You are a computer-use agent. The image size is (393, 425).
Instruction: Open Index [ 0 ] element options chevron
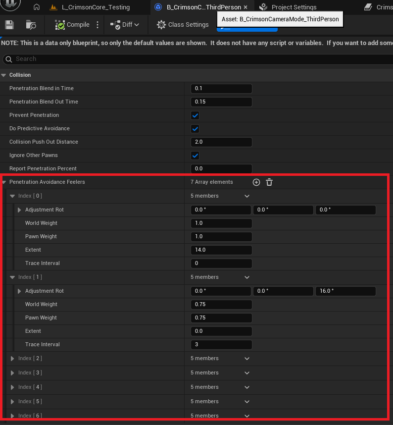click(247, 196)
